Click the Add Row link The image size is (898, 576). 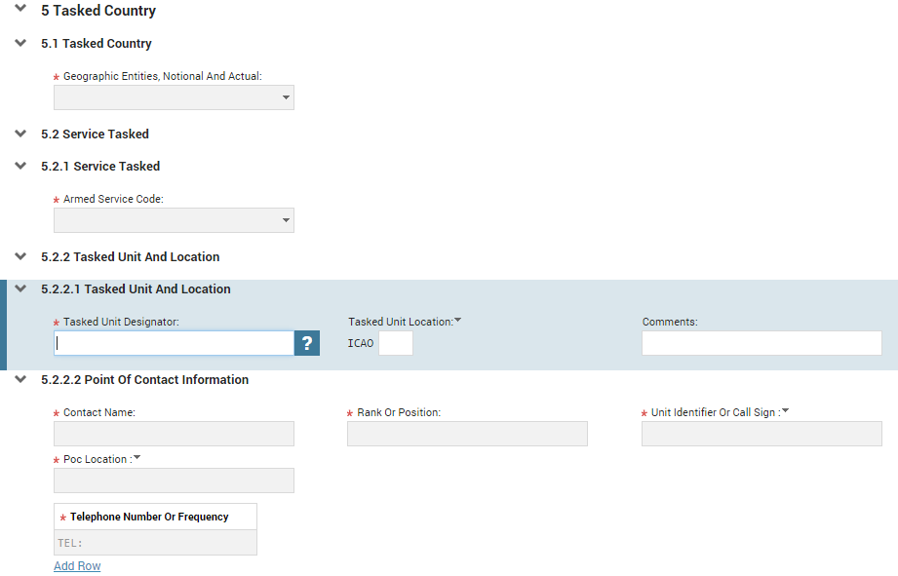coord(77,565)
